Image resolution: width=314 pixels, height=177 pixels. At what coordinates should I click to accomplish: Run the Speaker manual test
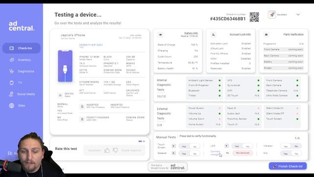pyautogui.click(x=174, y=153)
